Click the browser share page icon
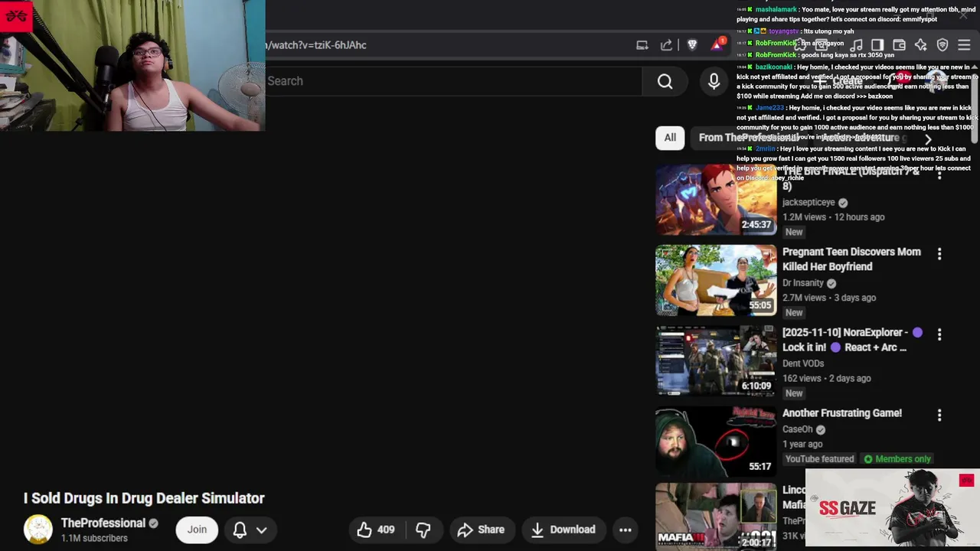This screenshot has height=551, width=980. pyautogui.click(x=667, y=45)
